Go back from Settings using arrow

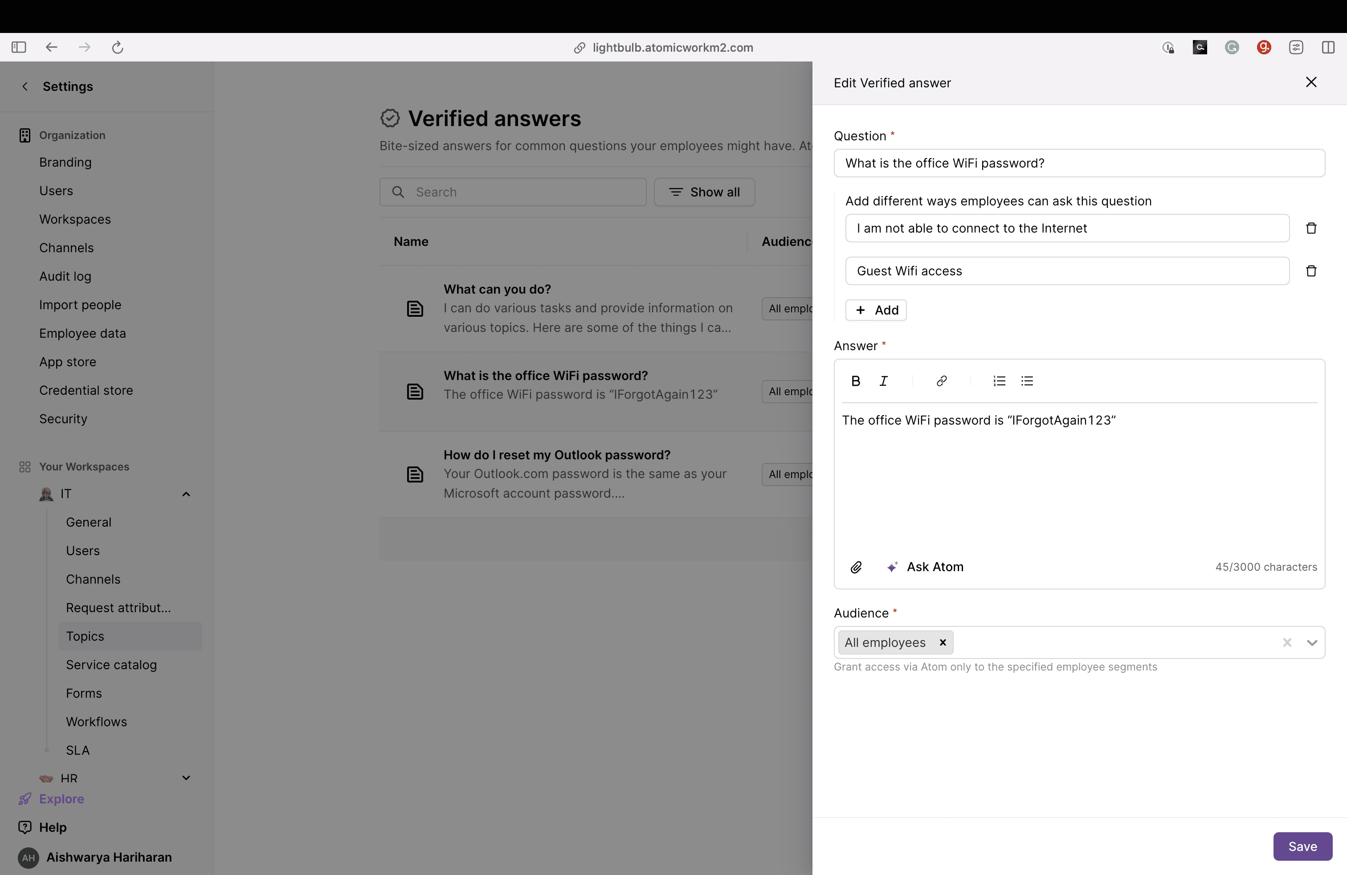point(25,86)
